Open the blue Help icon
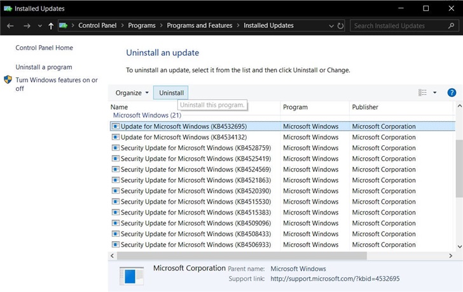463x292 pixels. coord(452,93)
